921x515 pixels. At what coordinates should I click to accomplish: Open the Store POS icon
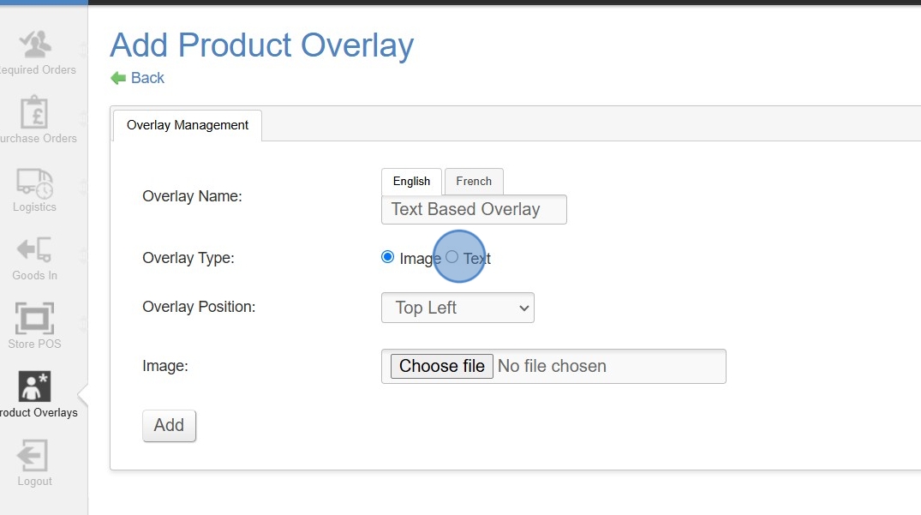click(35, 318)
